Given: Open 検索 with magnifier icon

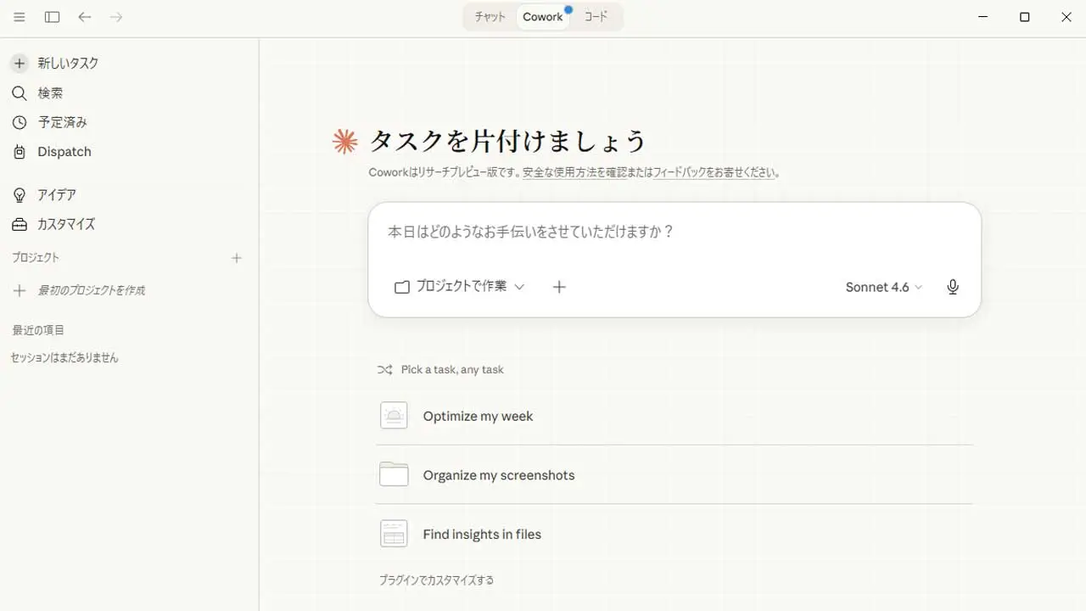Looking at the screenshot, I should [x=50, y=93].
